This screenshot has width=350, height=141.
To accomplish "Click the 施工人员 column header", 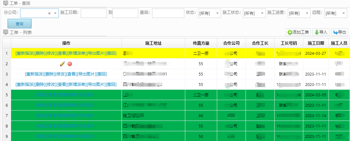I will click(339, 43).
